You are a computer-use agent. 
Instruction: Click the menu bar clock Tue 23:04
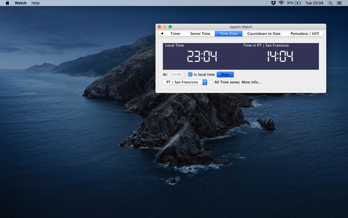point(314,3)
